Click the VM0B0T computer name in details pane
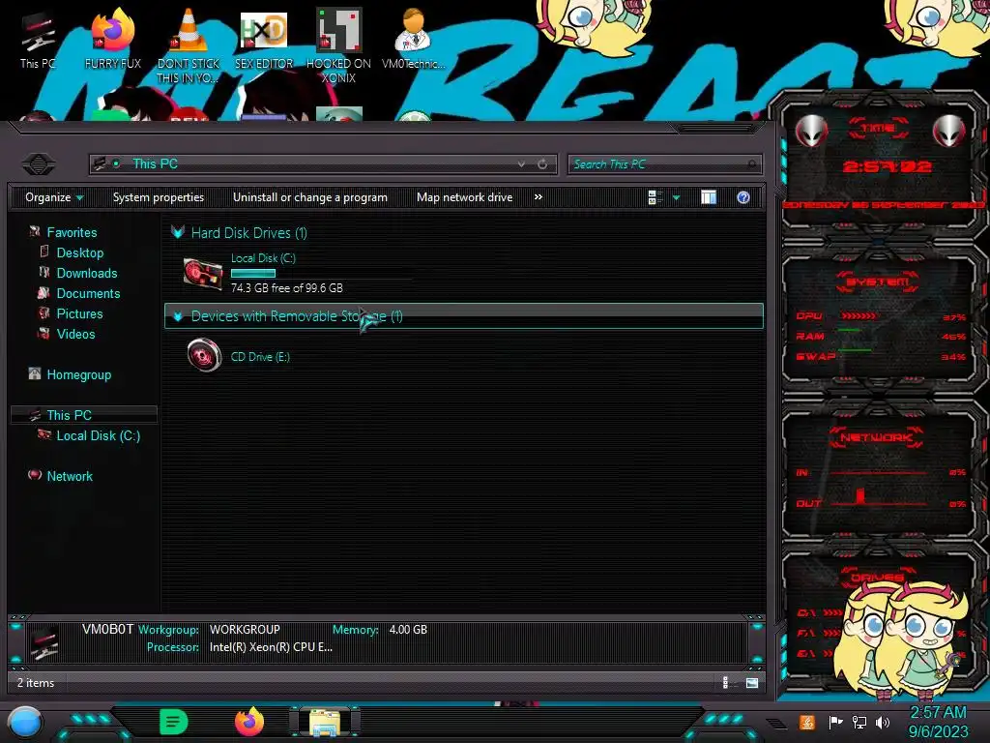 pyautogui.click(x=107, y=629)
